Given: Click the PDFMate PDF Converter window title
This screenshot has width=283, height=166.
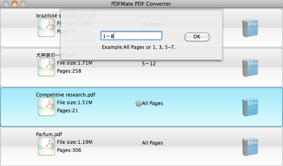Looking at the screenshot, I should 141,4.
